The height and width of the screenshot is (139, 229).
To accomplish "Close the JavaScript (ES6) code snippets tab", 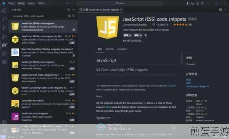I will coord(121,10).
